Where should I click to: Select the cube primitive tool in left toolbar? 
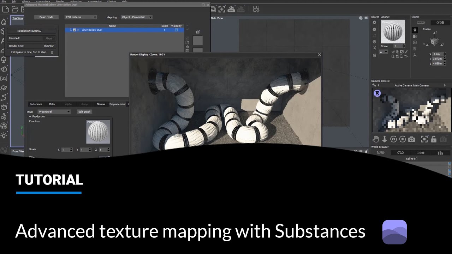tap(4, 107)
